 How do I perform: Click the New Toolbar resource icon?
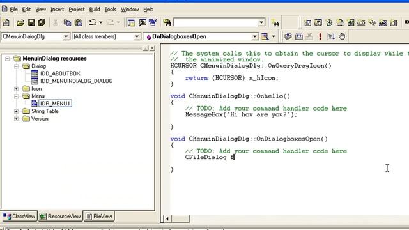pyautogui.click(x=361, y=23)
